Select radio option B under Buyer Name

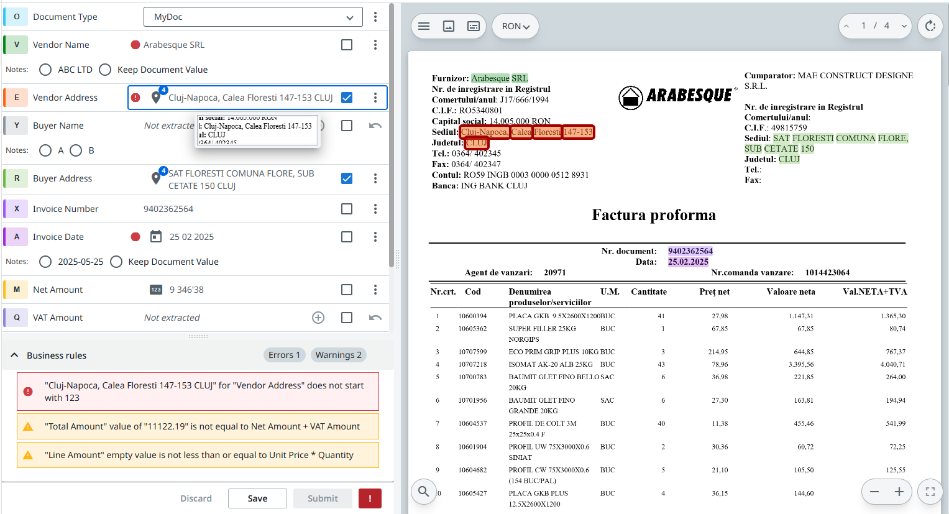(76, 150)
